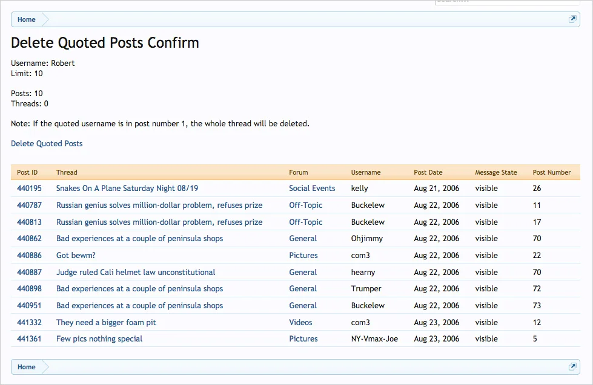The image size is (593, 385).
Task: Open post ID 440195
Action: click(x=29, y=189)
